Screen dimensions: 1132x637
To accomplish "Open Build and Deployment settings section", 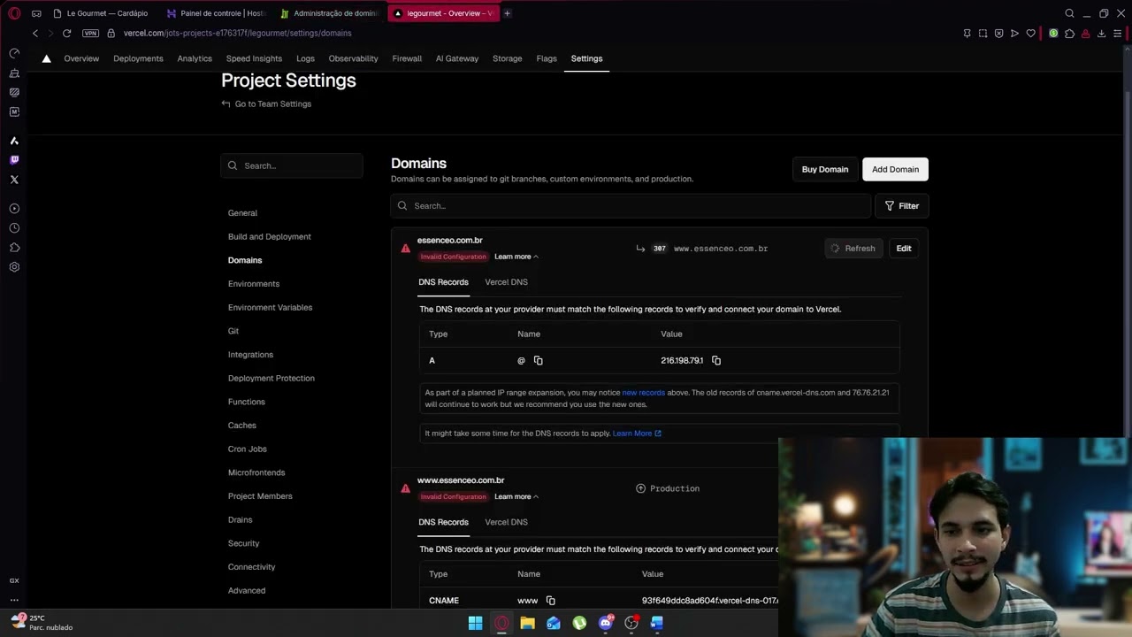I will [270, 237].
